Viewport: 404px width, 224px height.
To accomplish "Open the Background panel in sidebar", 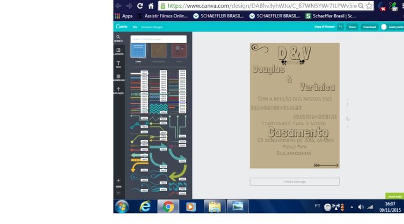I will pos(118,77).
